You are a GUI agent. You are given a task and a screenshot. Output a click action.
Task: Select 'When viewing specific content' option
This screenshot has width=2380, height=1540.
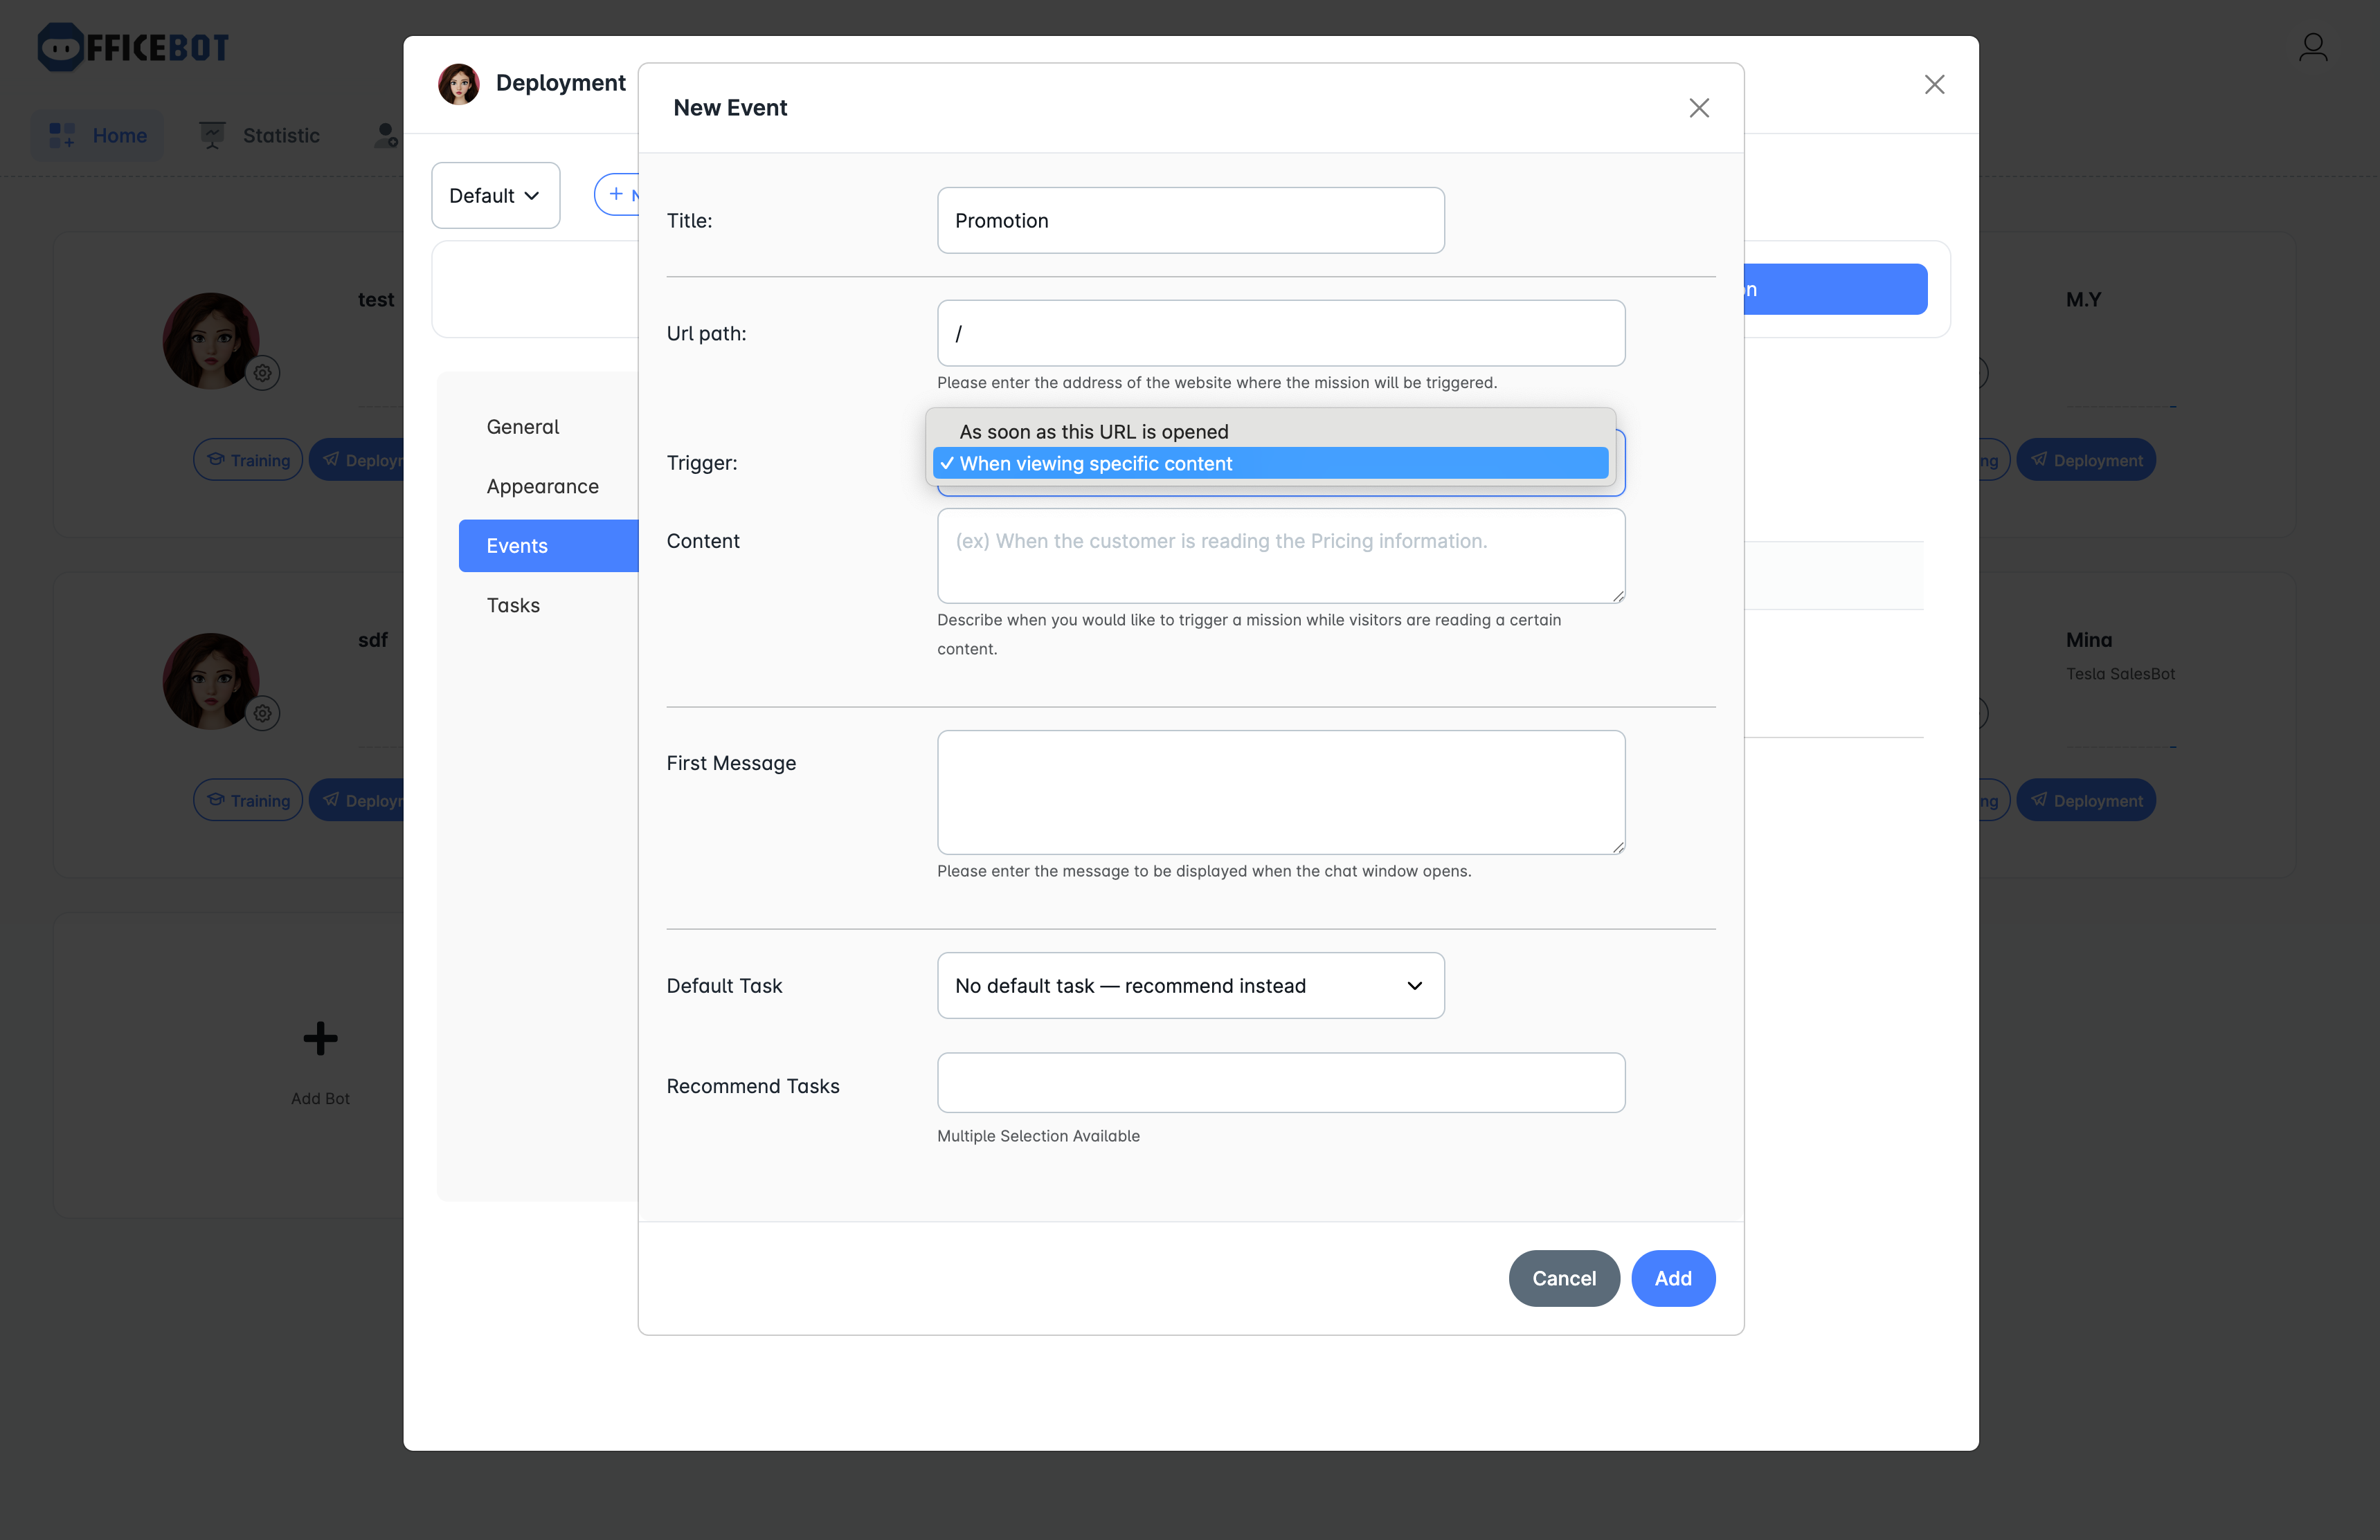click(1095, 464)
